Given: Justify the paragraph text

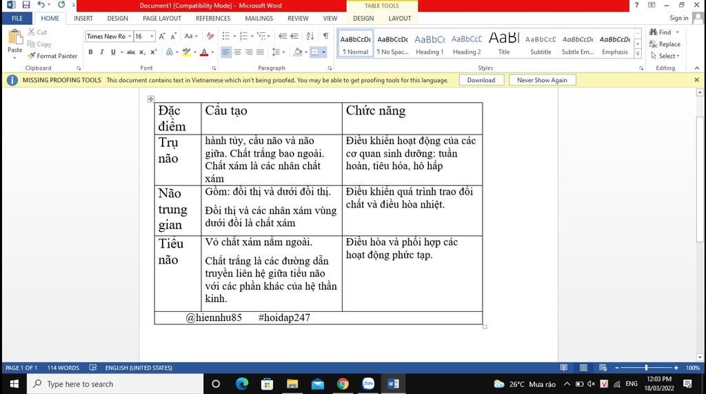Looking at the screenshot, I should click(260, 52).
